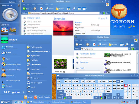Toggle Folders pane in Sample Pictures toolbar
Image resolution: width=139 pixels, height=104 pixels.
pyautogui.click(x=60, y=9)
